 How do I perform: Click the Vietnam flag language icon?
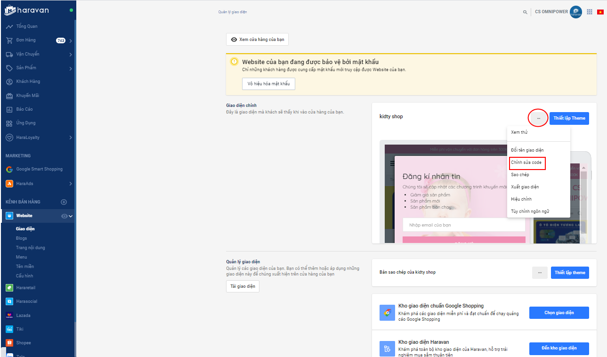click(600, 12)
